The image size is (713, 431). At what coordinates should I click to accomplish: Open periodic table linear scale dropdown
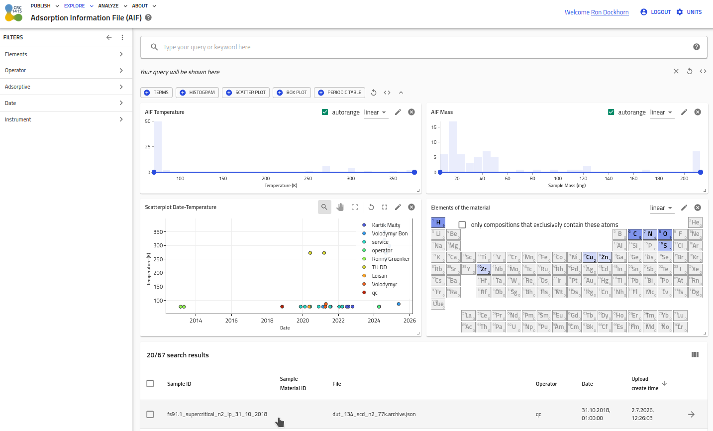(662, 208)
